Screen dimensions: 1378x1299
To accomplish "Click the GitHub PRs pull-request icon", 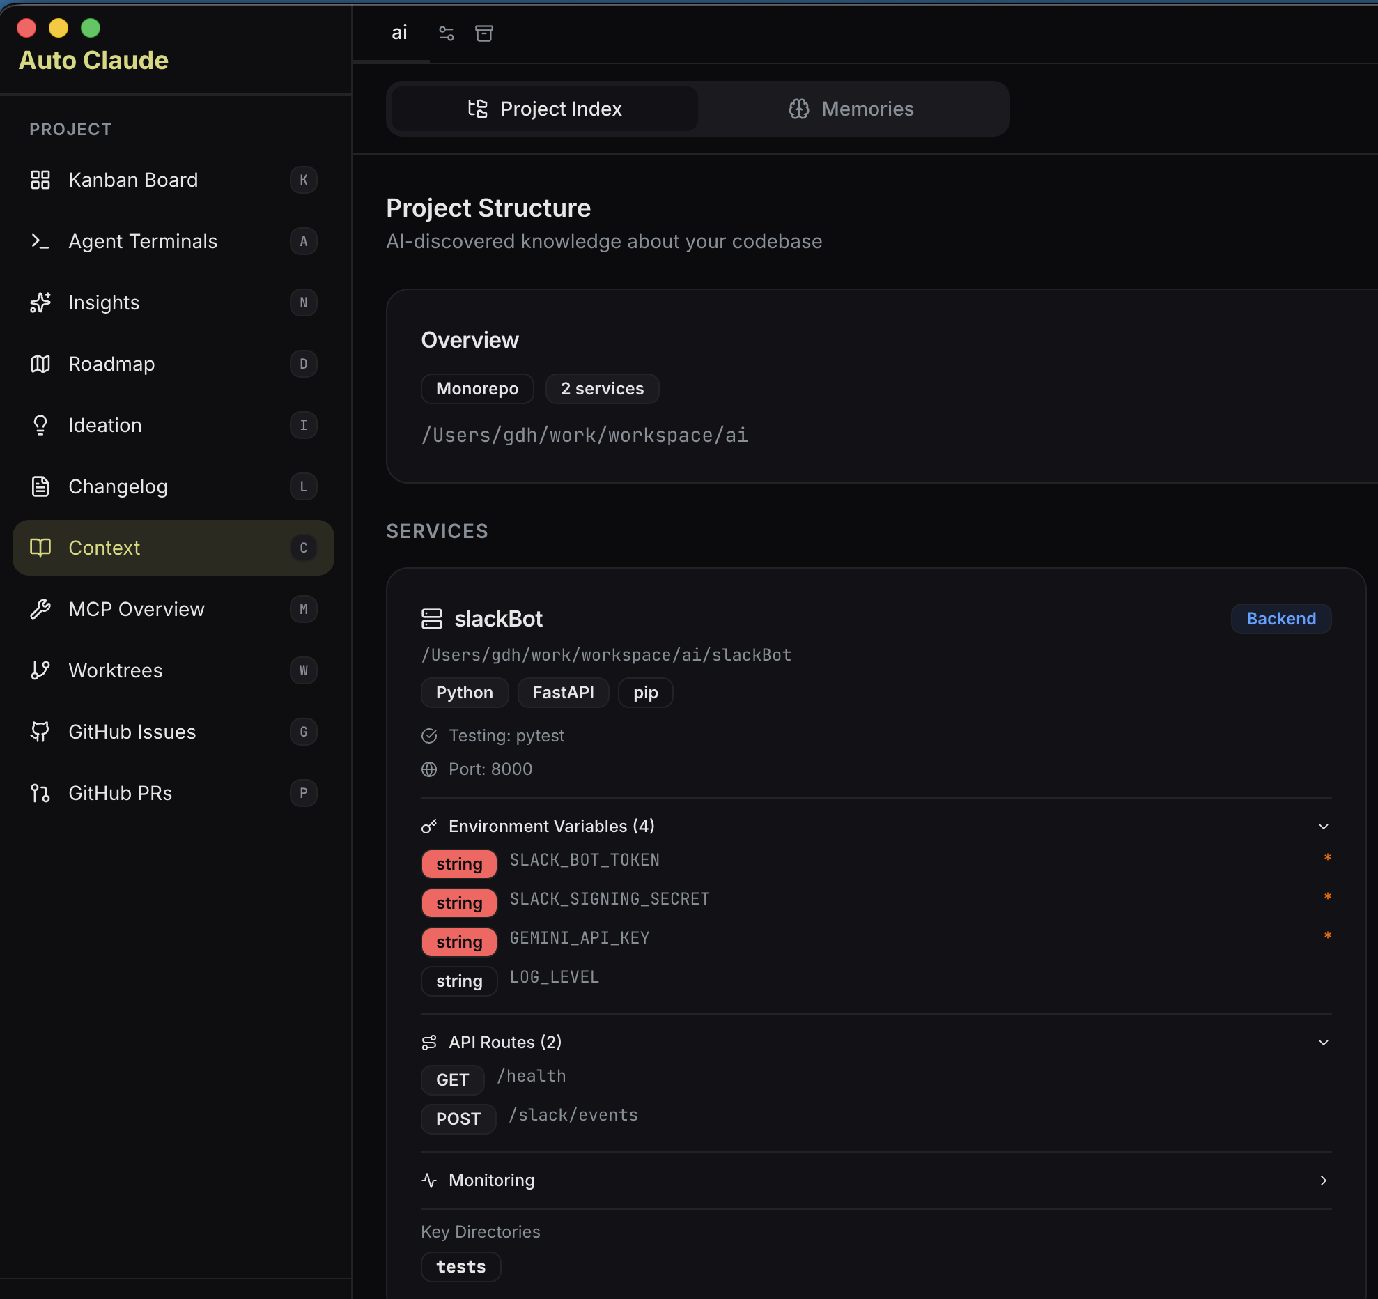I will point(40,793).
